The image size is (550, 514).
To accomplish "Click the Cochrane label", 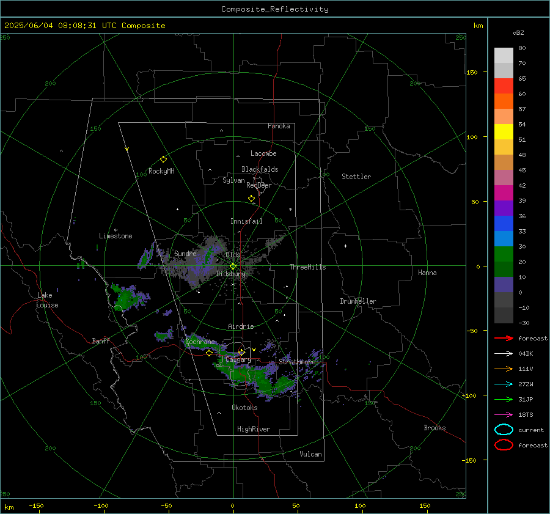I will 200,342.
